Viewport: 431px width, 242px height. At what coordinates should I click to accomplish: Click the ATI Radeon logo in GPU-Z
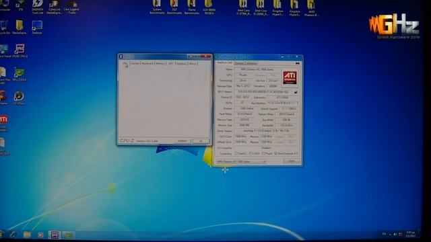(x=290, y=77)
